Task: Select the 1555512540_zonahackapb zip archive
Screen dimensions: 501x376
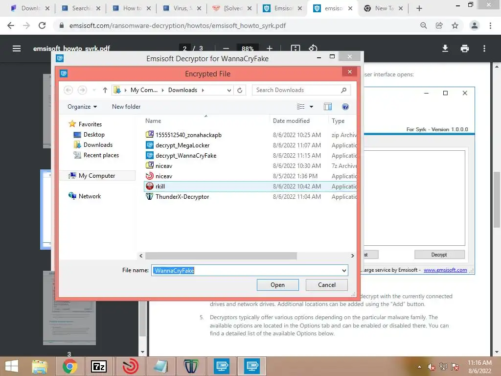Action: [250, 135]
